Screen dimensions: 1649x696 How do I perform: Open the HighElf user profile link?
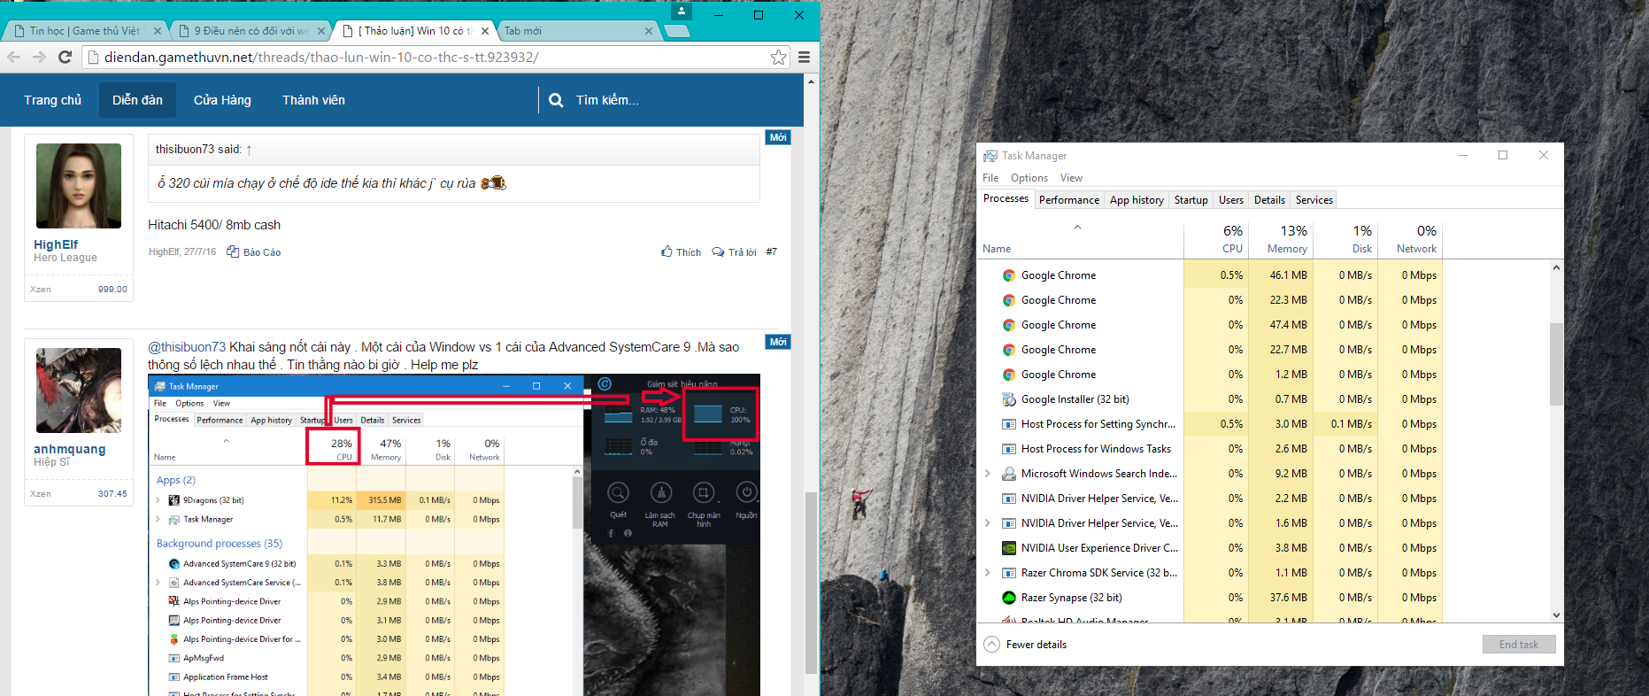click(x=56, y=244)
